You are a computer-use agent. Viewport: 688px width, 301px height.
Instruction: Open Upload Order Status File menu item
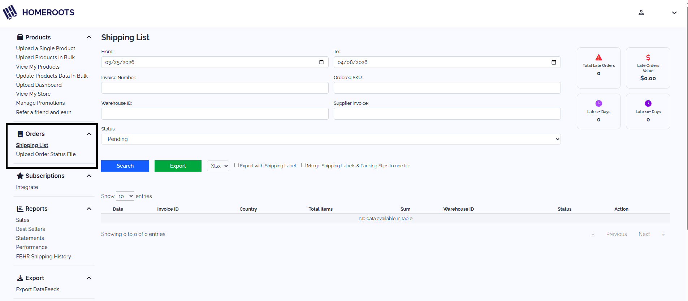(x=46, y=154)
